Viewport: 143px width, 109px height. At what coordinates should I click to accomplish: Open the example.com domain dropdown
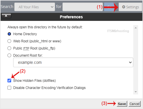[73, 62]
